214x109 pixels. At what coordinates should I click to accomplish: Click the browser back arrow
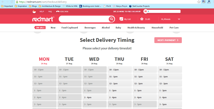3,2
